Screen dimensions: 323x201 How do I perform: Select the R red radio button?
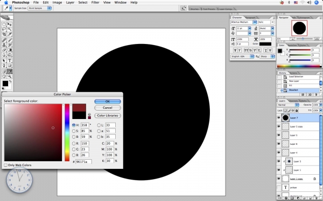74,143
